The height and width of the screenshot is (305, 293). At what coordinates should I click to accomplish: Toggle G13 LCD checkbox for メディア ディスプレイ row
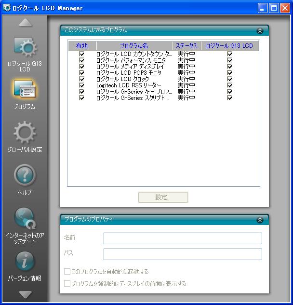pos(229,66)
